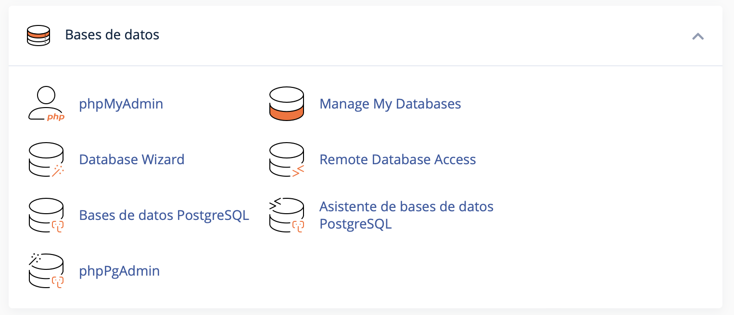Open the phpMyAdmin link
The height and width of the screenshot is (315, 734).
121,104
